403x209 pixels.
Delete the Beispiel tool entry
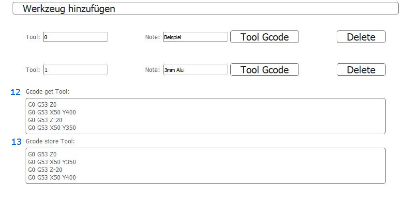pyautogui.click(x=361, y=37)
